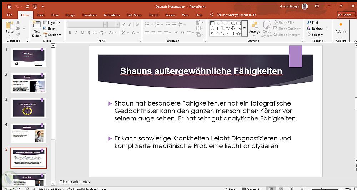The image size is (357, 190).
Task: Select the straight Line shape
Action: tap(217, 23)
